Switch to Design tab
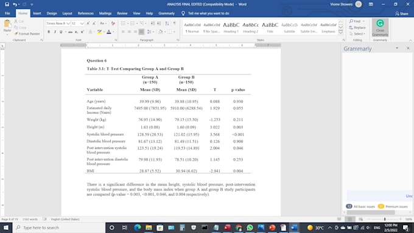Screen dimensions: 414x233 (x=52, y=13)
